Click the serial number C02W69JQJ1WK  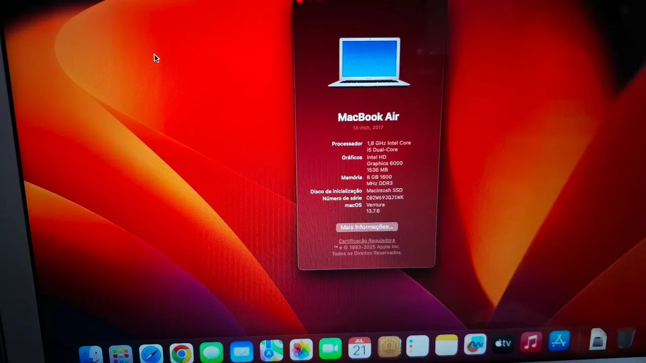coord(385,198)
